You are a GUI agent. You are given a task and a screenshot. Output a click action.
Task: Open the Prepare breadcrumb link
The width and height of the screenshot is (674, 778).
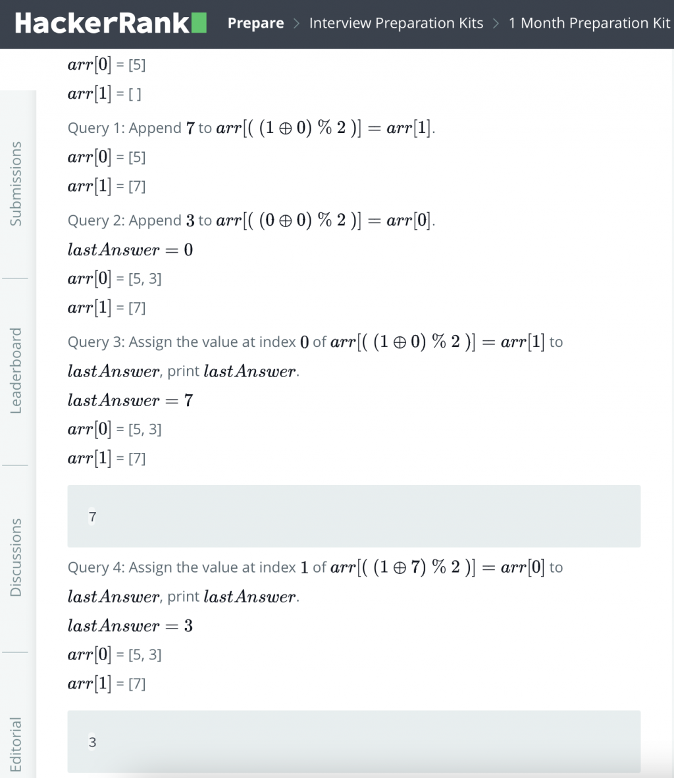255,23
